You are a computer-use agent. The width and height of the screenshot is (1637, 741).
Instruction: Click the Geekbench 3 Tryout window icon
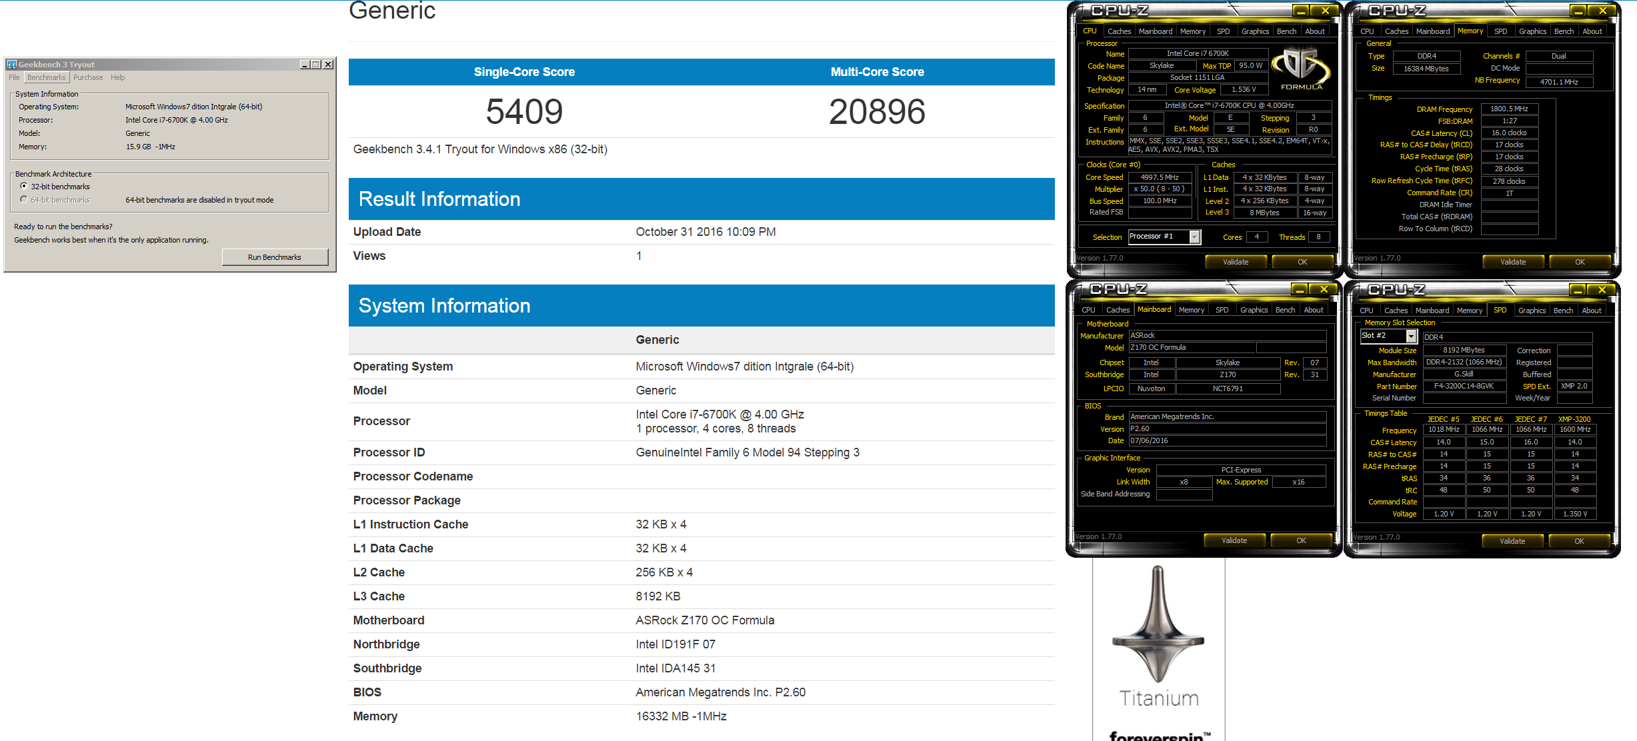coord(11,65)
